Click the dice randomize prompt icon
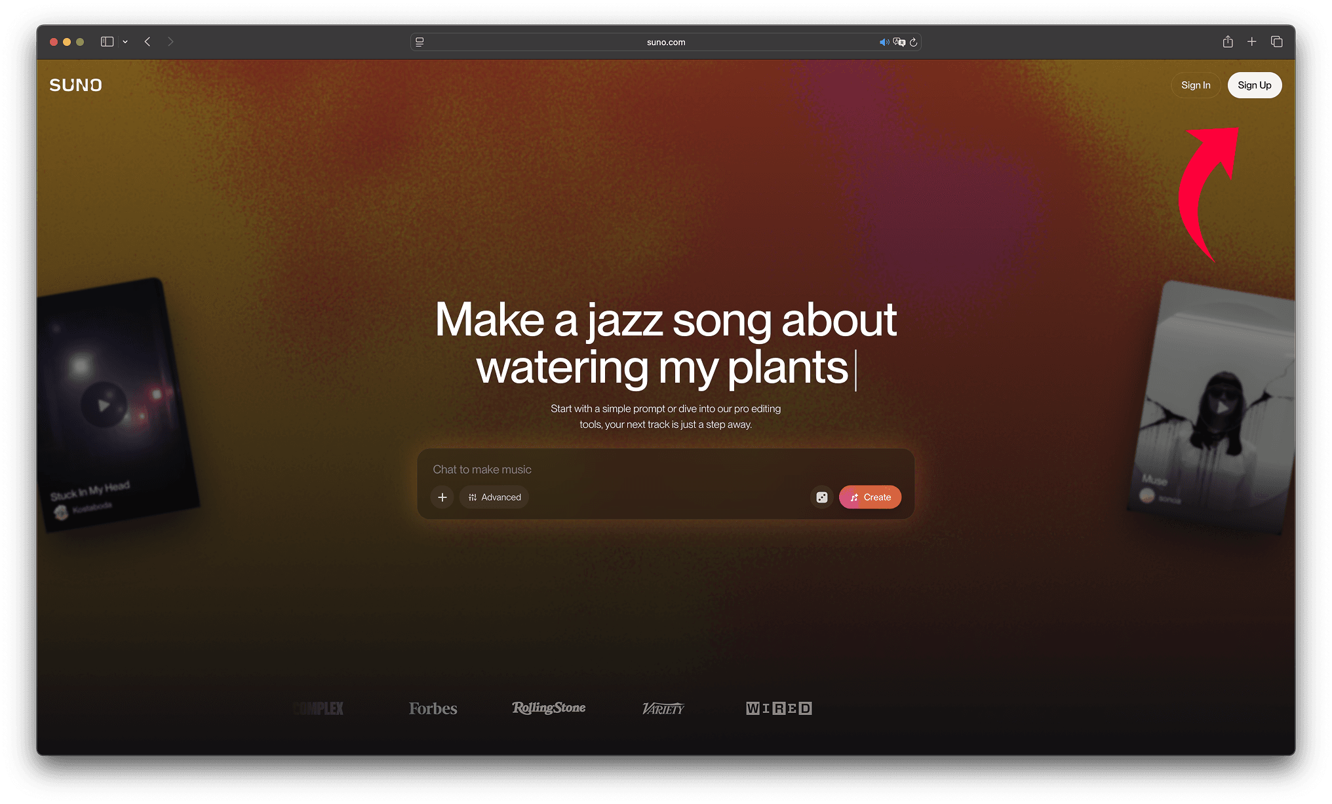Image resolution: width=1332 pixels, height=804 pixels. point(821,497)
